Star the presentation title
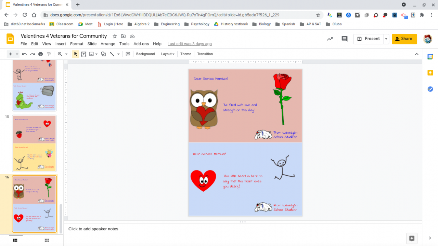The height and width of the screenshot is (246, 438). 115,36
